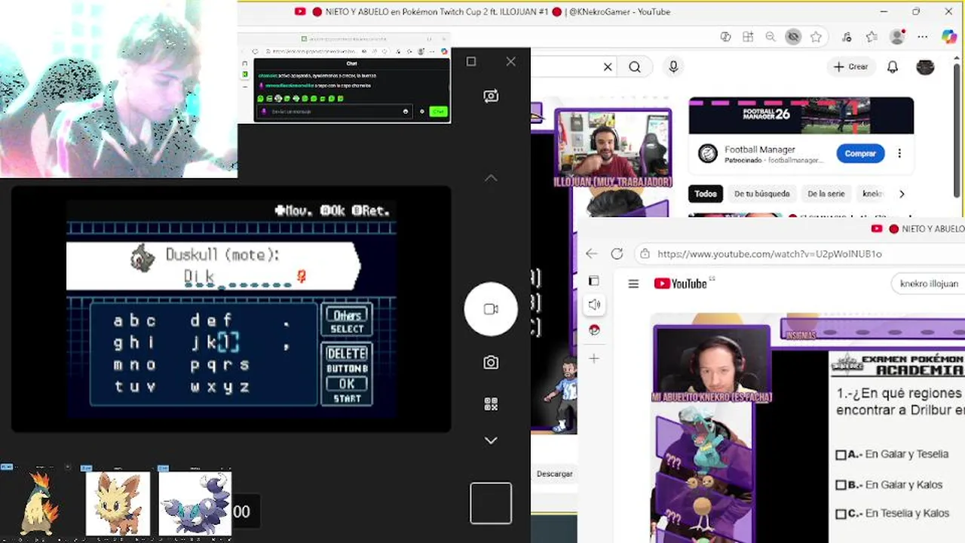Viewport: 965px width, 543px height.
Task: Open Edge favorites list icon
Action: click(x=872, y=36)
